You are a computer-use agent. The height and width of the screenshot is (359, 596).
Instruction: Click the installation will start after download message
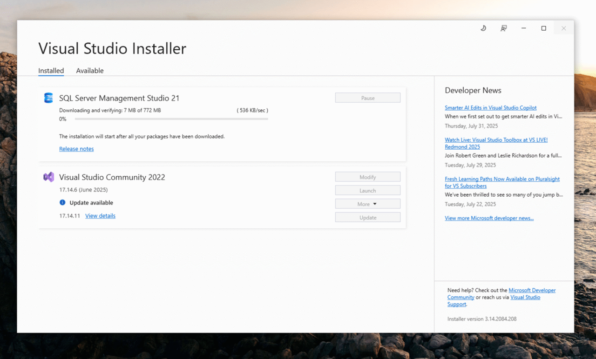[142, 137]
